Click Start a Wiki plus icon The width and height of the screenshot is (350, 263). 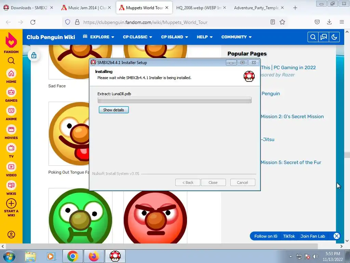pos(11,203)
